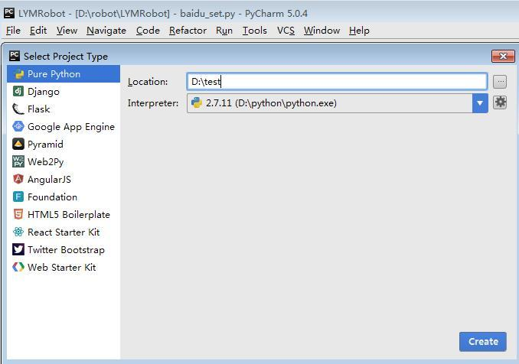The width and height of the screenshot is (519, 364).
Task: Open the Tools menu
Action: pyautogui.click(x=255, y=31)
